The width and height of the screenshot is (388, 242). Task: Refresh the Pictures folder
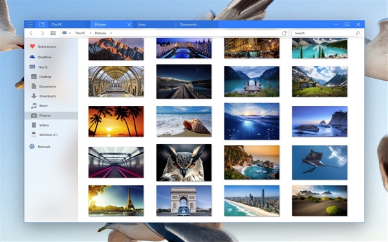pos(284,33)
